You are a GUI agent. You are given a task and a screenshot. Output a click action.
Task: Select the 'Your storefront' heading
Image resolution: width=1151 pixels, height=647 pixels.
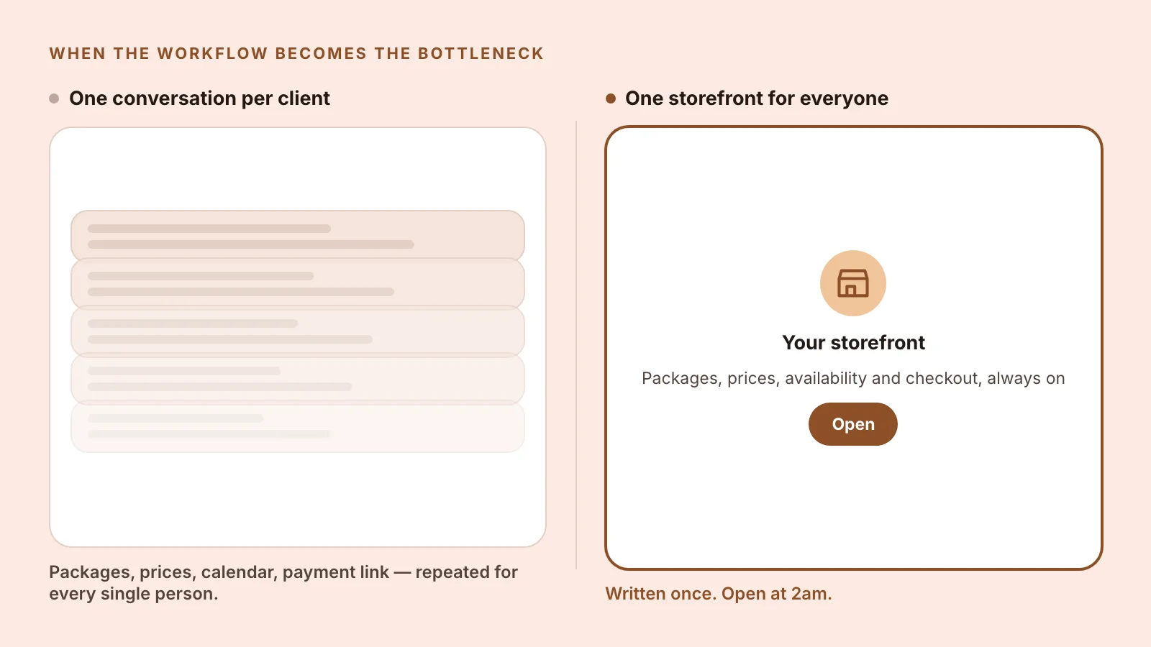coord(853,343)
